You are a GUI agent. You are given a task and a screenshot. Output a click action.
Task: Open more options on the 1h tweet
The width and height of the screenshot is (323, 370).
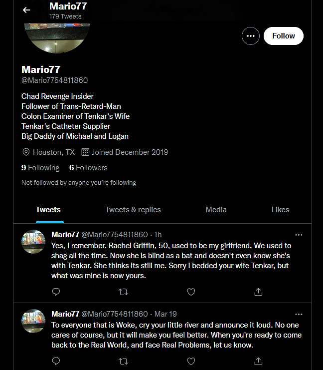pyautogui.click(x=299, y=235)
